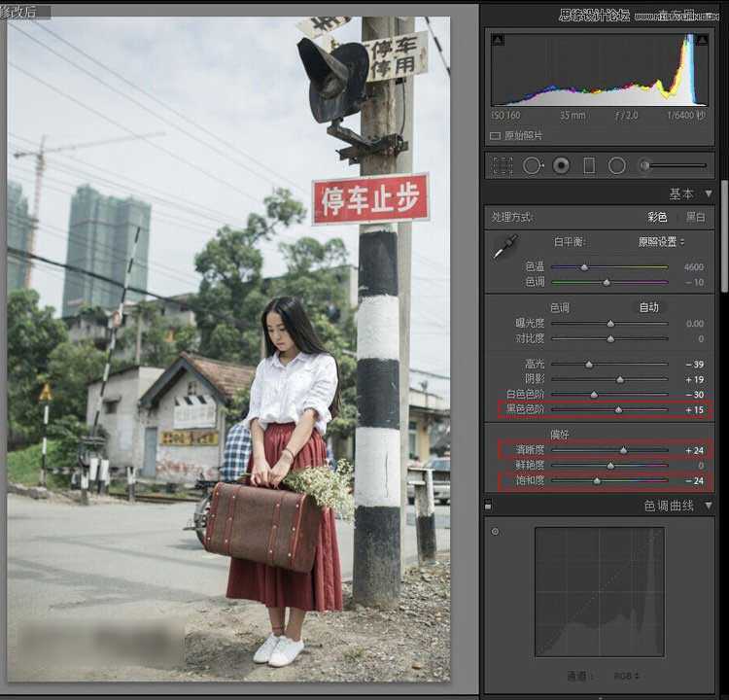
Task: Click the 鲜艳度 slider handle
Action: pos(610,466)
